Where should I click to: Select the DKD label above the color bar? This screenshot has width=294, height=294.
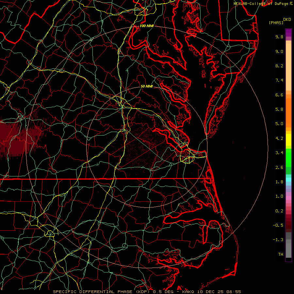287,20
